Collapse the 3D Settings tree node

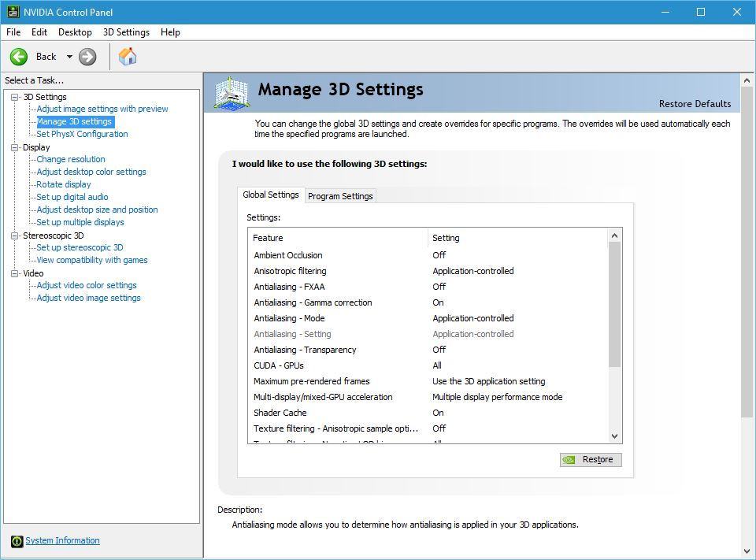(x=15, y=97)
